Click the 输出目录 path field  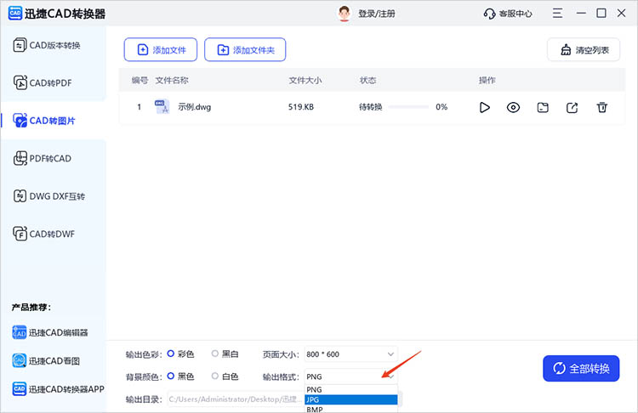click(236, 399)
